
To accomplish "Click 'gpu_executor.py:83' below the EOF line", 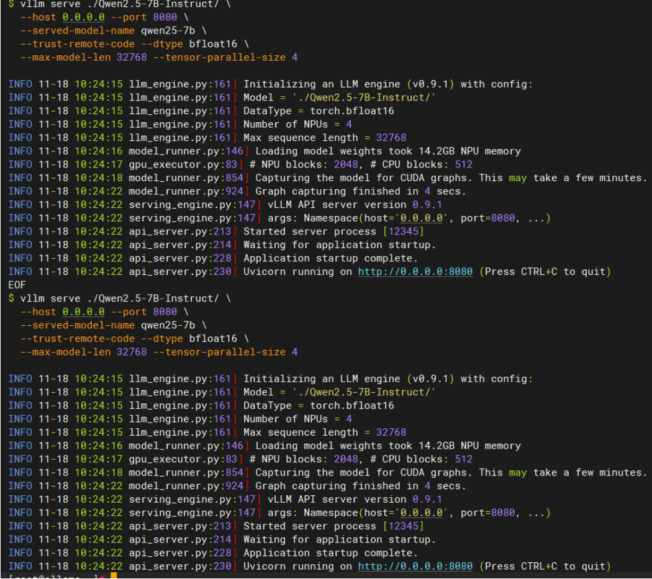I will point(183,459).
